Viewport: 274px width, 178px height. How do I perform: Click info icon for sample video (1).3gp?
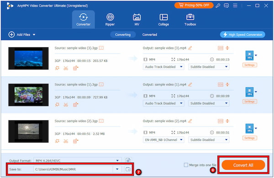click(x=101, y=84)
